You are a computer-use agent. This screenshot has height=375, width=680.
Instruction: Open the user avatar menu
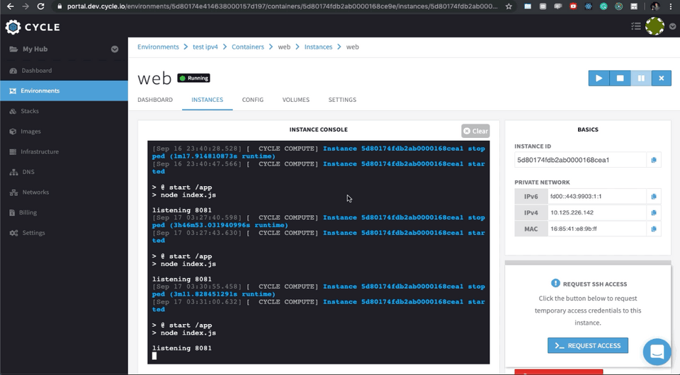pyautogui.click(x=654, y=26)
